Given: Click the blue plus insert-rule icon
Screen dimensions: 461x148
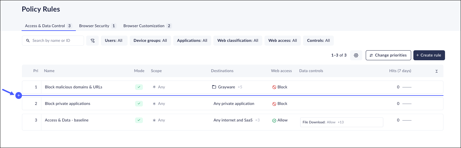Looking at the screenshot, I should 18,95.
